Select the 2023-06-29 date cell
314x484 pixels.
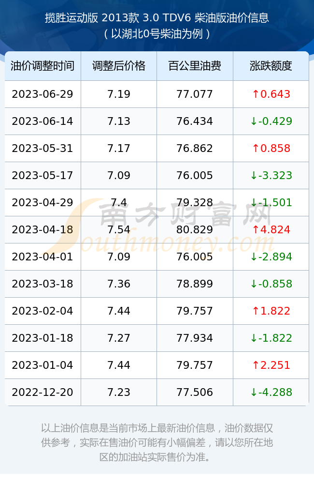[43, 94]
